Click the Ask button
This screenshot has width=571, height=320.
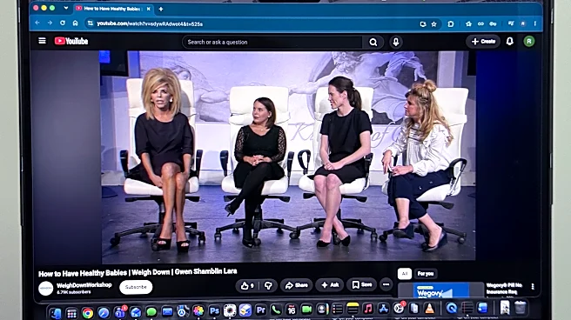point(330,285)
